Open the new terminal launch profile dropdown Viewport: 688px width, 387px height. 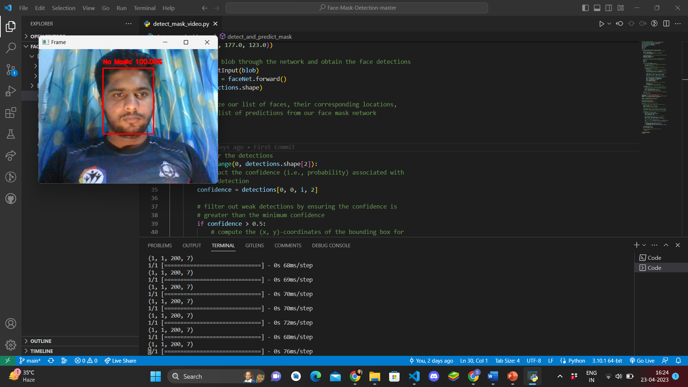point(644,245)
